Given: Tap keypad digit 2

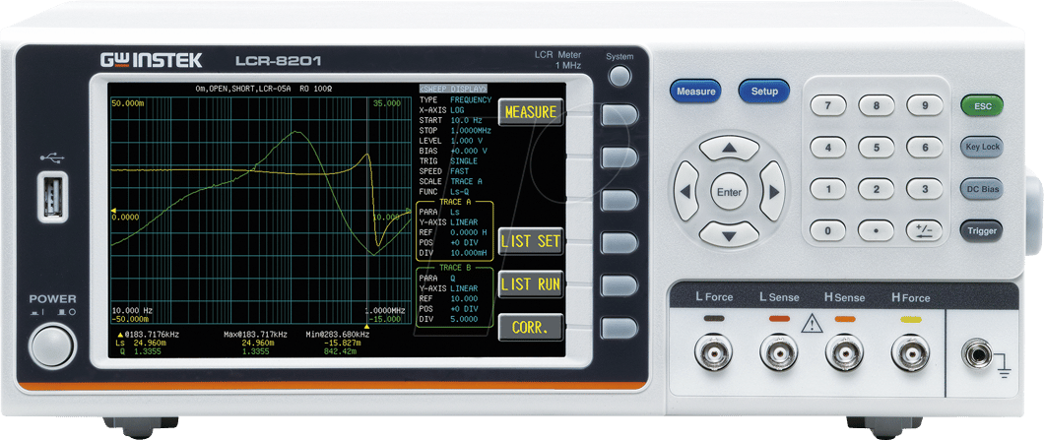Looking at the screenshot, I should (x=877, y=188).
